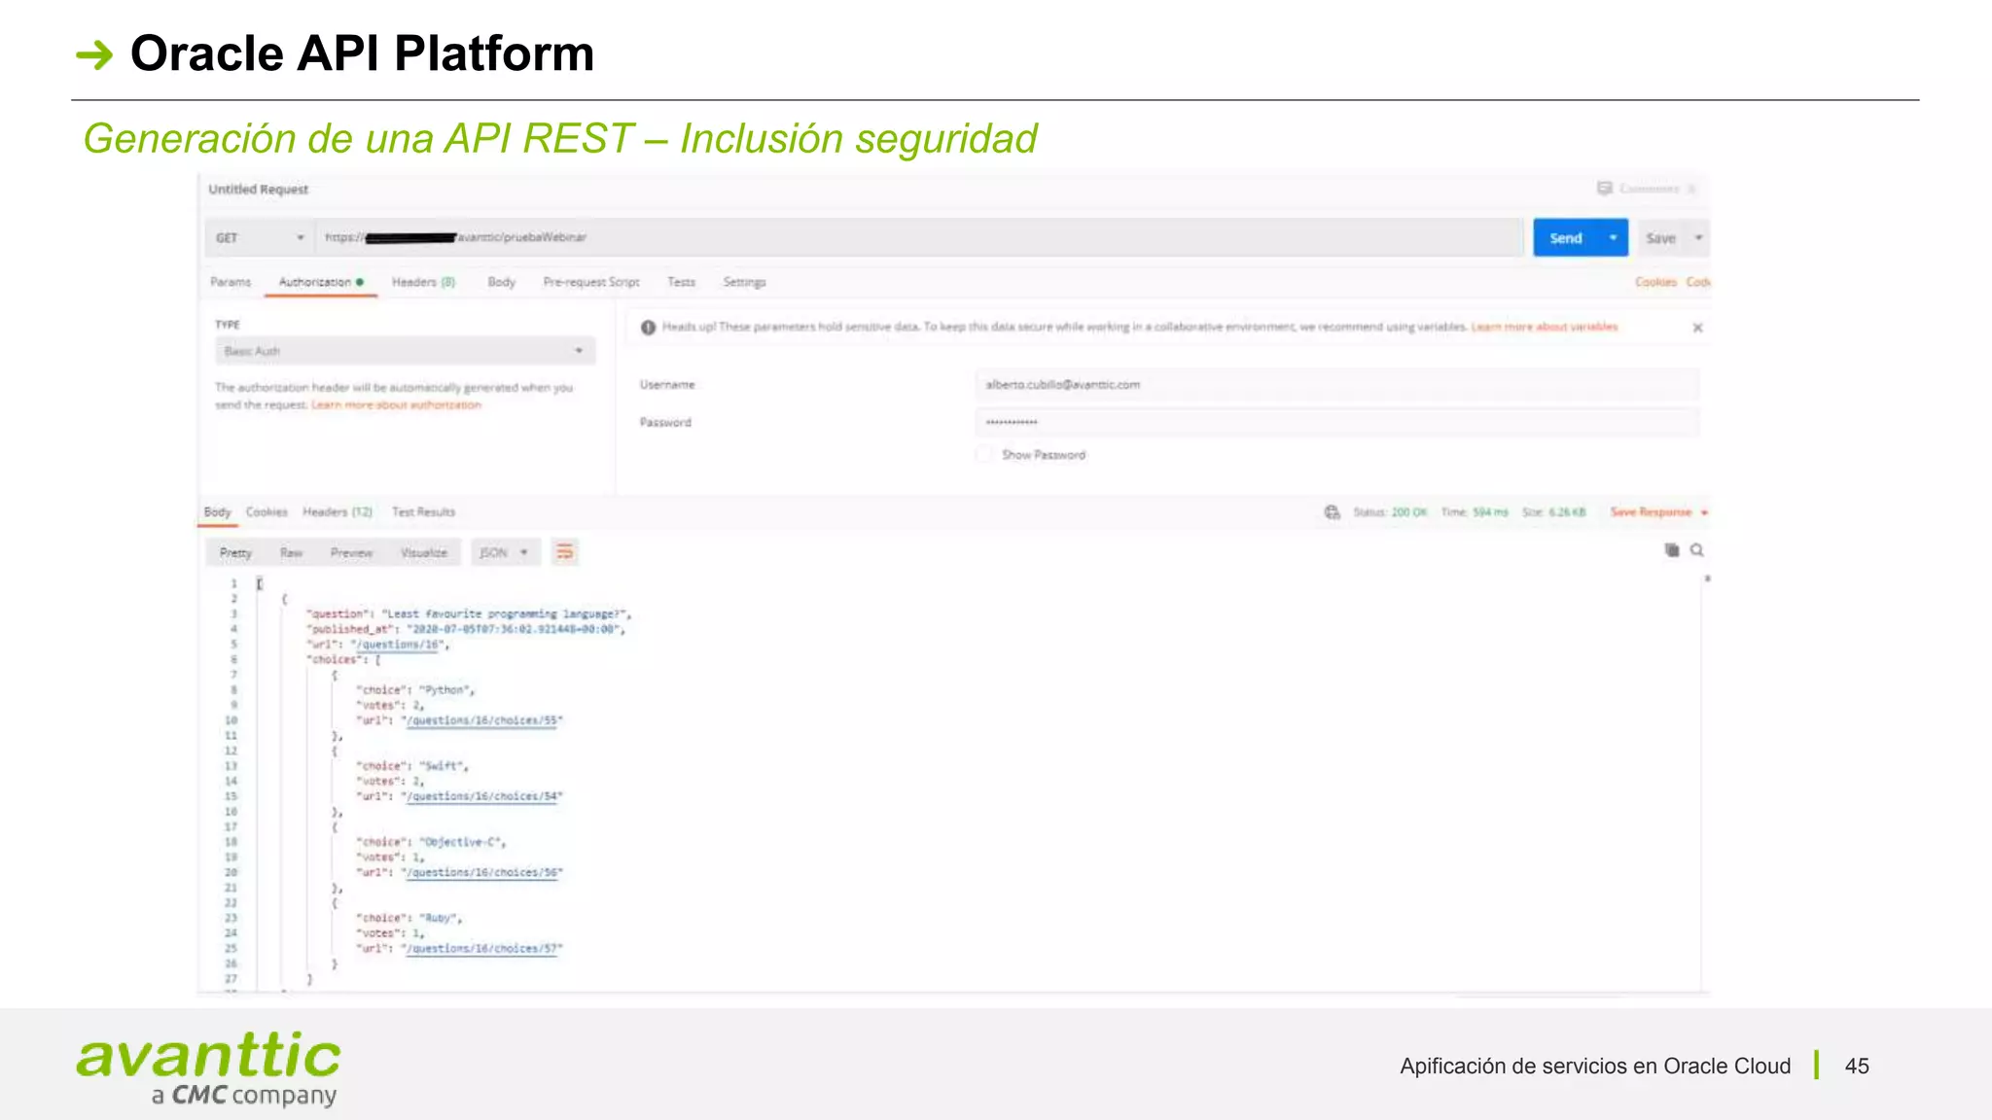Switch to the Params tab
The height and width of the screenshot is (1120, 1992).
pos(231,282)
